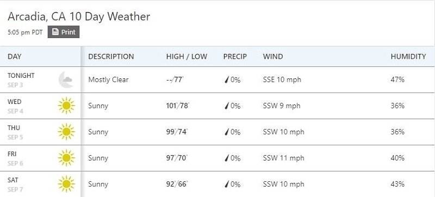Select the DAY column header
The image size is (435, 197).
(15, 57)
